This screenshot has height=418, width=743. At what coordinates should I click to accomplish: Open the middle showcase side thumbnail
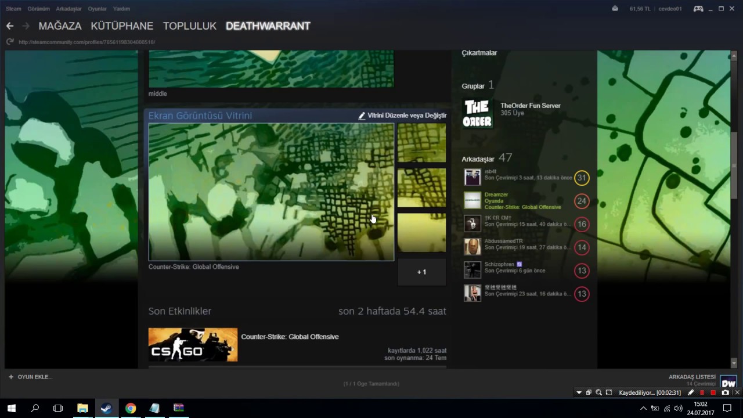pyautogui.click(x=422, y=188)
